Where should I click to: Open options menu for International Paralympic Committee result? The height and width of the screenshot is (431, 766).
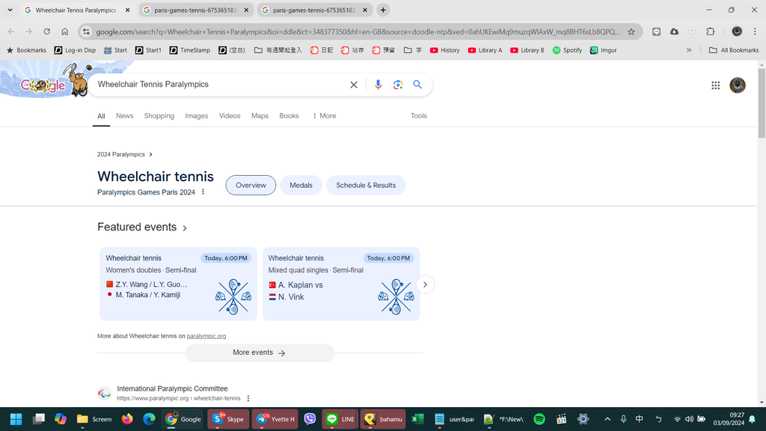click(248, 398)
